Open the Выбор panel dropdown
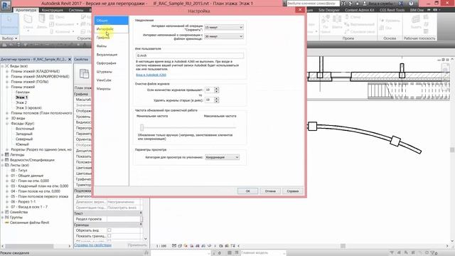The width and height of the screenshot is (455, 256). pyautogui.click(x=9, y=38)
